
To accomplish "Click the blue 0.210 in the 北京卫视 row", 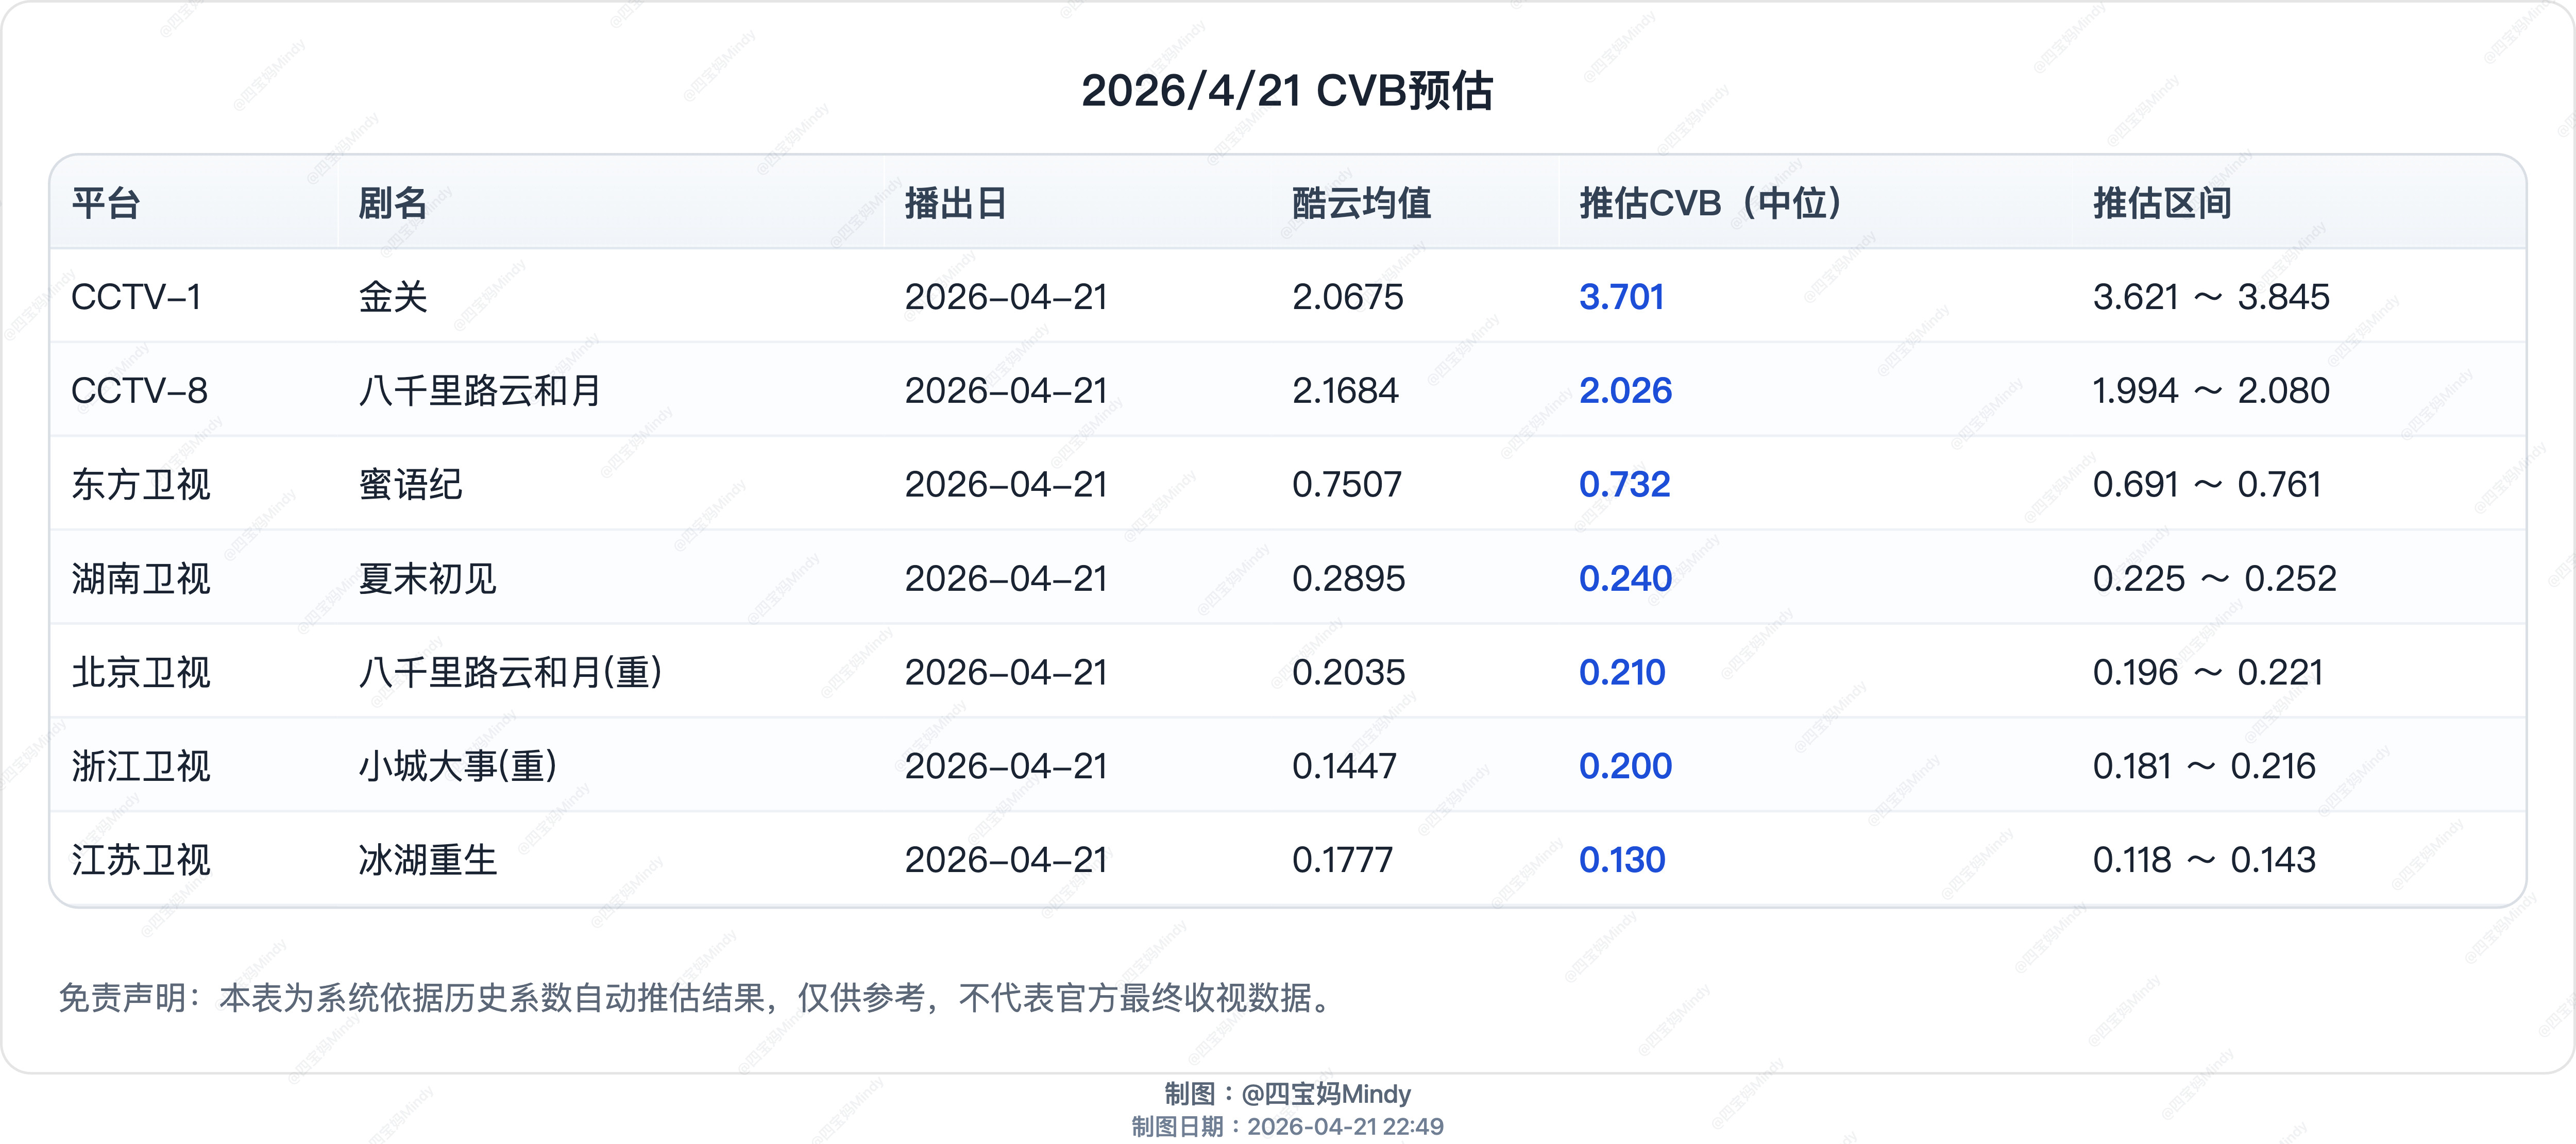I will point(1622,672).
